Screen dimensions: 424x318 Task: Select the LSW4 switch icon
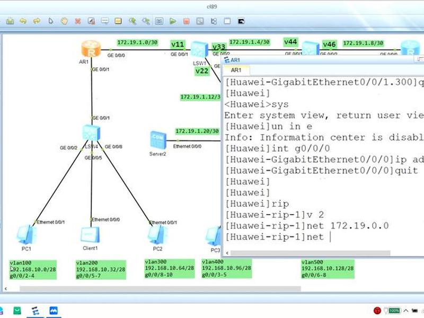click(91, 133)
